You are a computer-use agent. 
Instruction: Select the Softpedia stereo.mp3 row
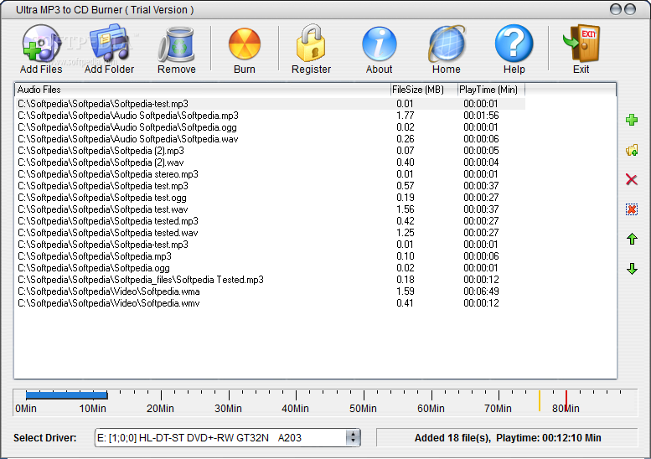click(271, 174)
